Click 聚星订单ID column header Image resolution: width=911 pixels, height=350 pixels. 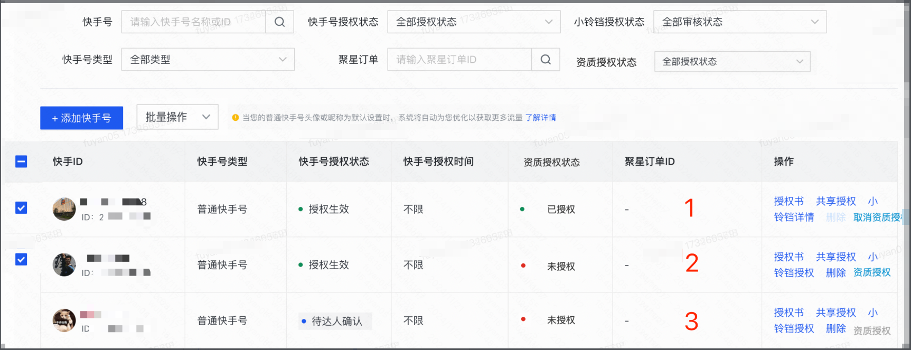click(650, 162)
